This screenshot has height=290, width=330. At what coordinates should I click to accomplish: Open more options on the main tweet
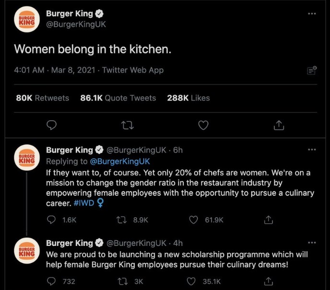(312, 13)
